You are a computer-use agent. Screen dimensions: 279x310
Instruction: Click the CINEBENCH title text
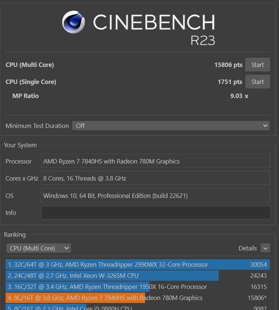pyautogui.click(x=154, y=22)
